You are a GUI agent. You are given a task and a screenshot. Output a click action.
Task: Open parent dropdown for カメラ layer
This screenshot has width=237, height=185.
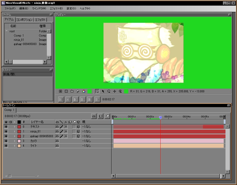pos(86,141)
